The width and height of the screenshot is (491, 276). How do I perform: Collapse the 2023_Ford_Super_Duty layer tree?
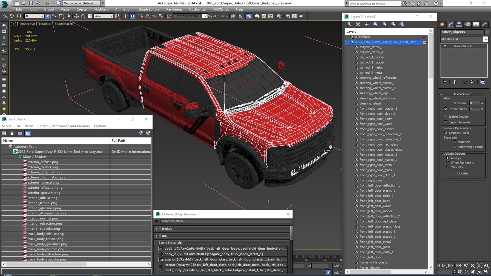click(348, 42)
